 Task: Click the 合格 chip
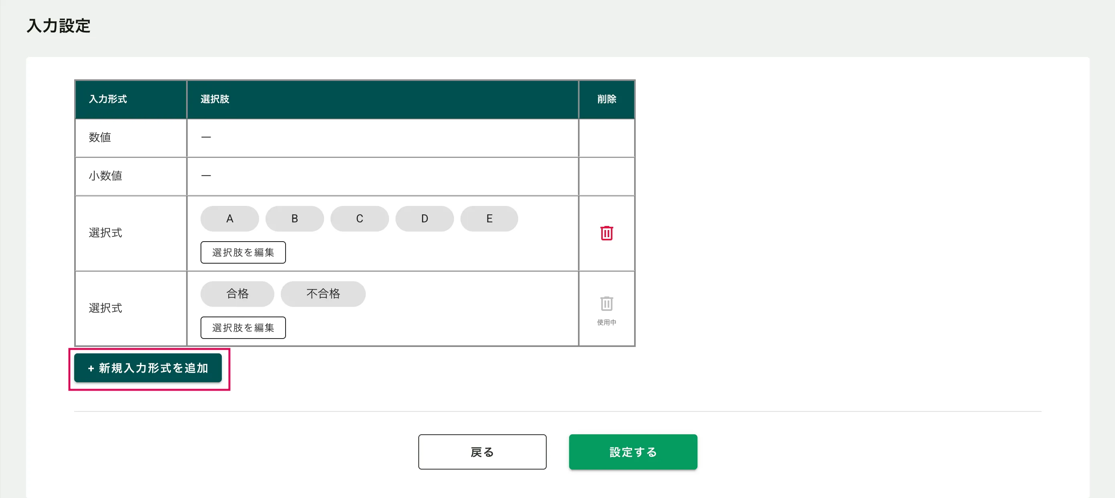click(237, 294)
